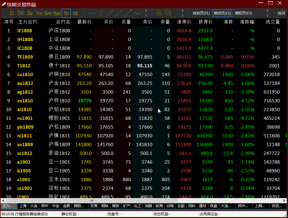The height and width of the screenshot is (218, 288).
Task: Click the cu1810 contract link
Action: coord(25,75)
